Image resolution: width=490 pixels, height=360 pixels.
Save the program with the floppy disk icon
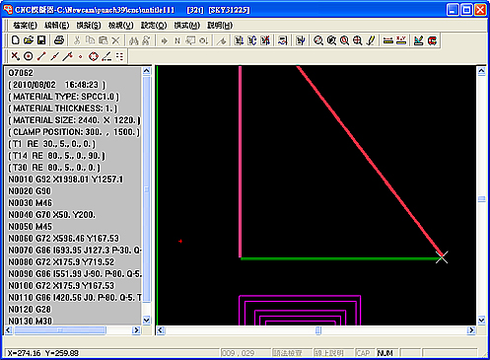pos(41,40)
